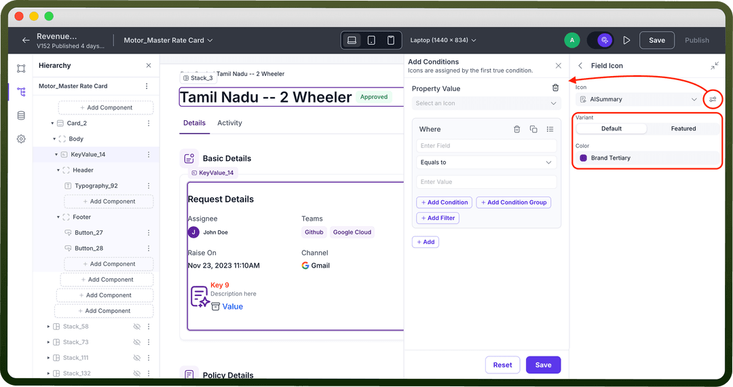The image size is (733, 387).
Task: Toggle visibility of Stack_132
Action: point(137,373)
